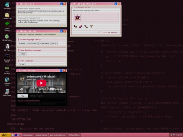The height and width of the screenshot is (137, 183).
Task: Click the purple bean food item
Action: [80, 26]
